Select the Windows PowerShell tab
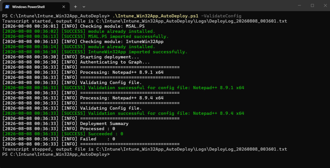330x168 pixels. 36,7
